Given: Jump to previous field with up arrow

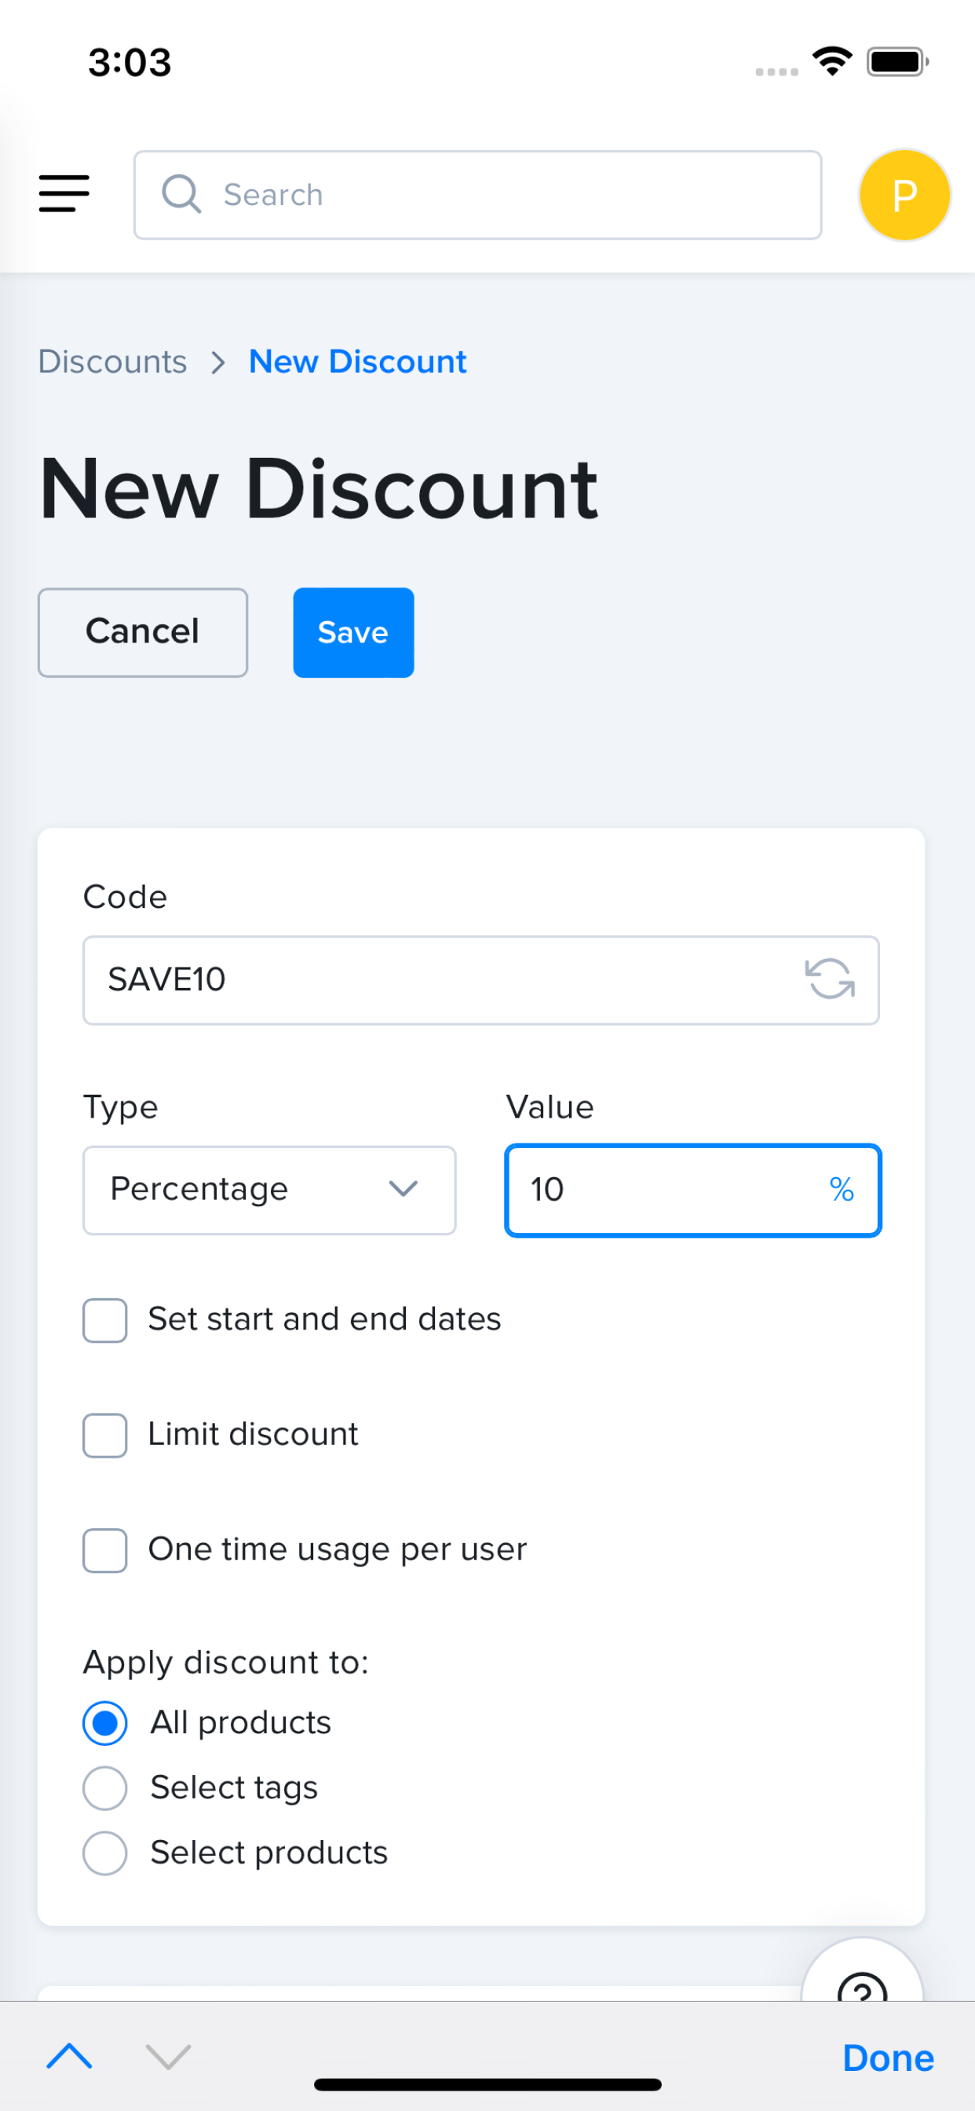Looking at the screenshot, I should [x=70, y=2056].
